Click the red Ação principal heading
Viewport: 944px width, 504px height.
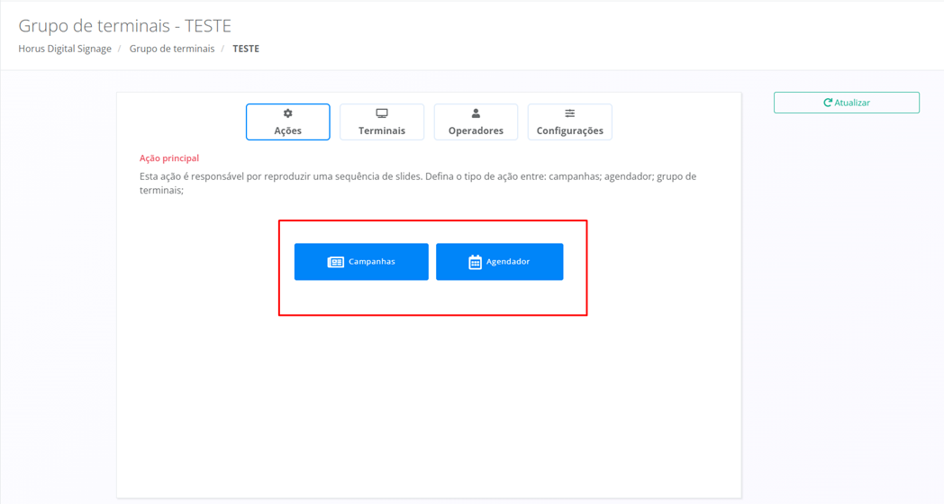pos(169,158)
